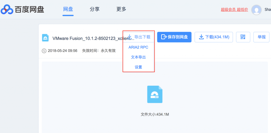Open 设置 in the export menu
Image resolution: width=271 pixels, height=133 pixels.
tap(138, 67)
